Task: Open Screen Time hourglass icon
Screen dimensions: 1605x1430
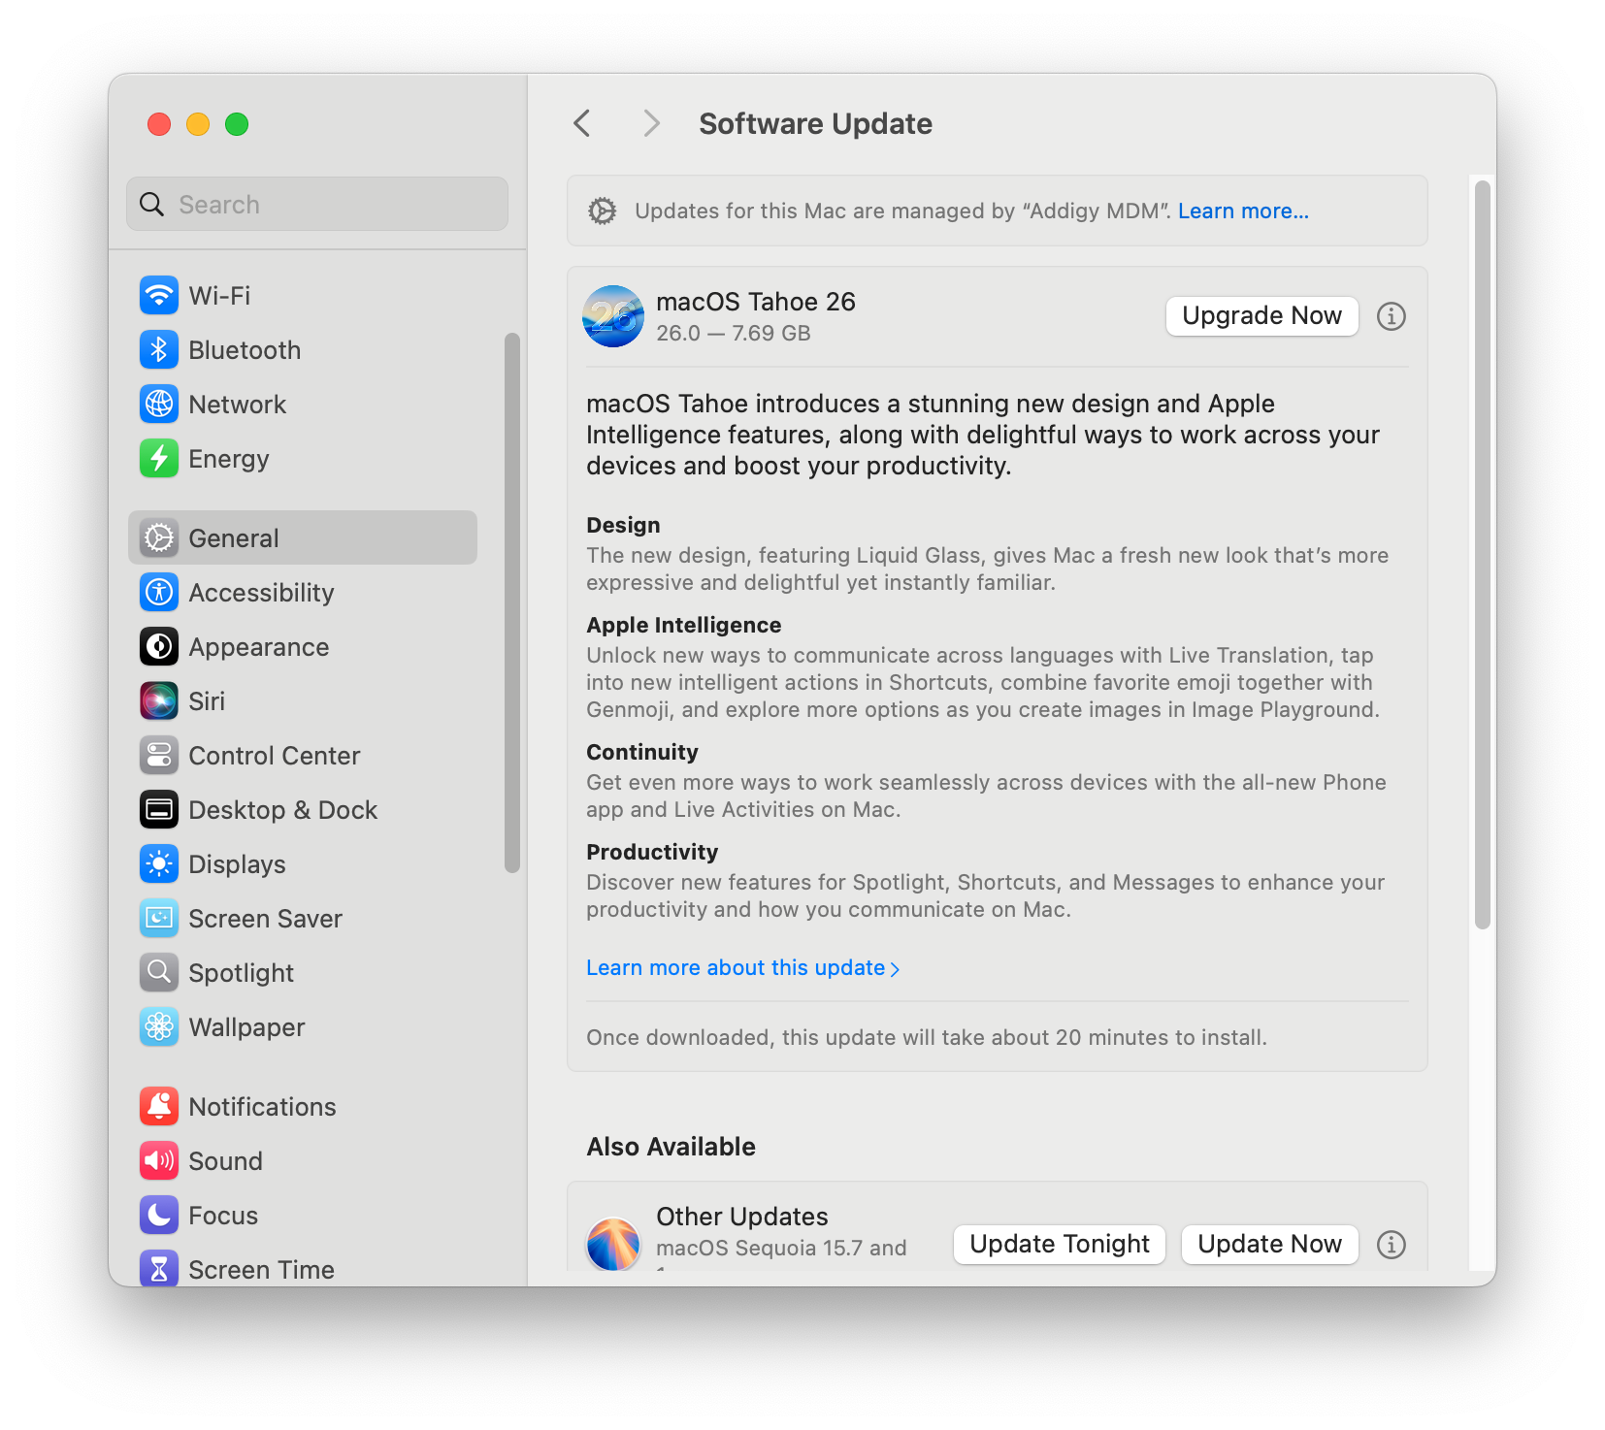Action: [x=159, y=1268]
